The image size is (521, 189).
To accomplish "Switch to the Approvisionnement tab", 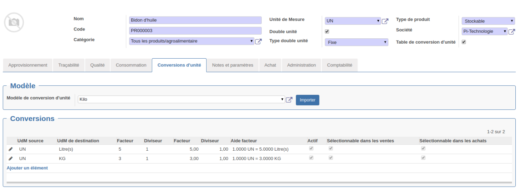I will point(28,65).
